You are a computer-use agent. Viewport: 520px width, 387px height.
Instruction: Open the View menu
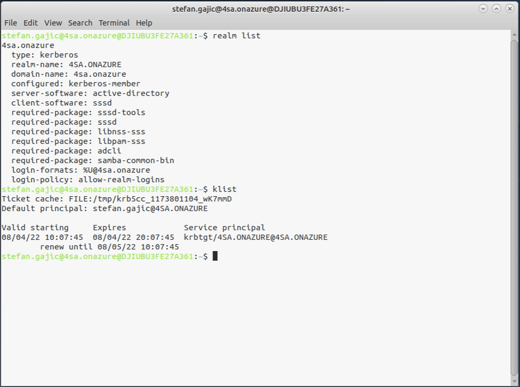[x=53, y=23]
